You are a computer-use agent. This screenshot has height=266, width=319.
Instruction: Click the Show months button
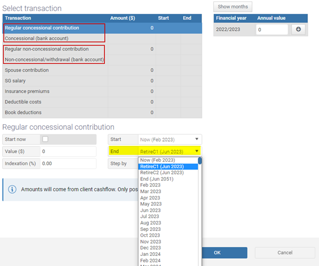tap(233, 7)
